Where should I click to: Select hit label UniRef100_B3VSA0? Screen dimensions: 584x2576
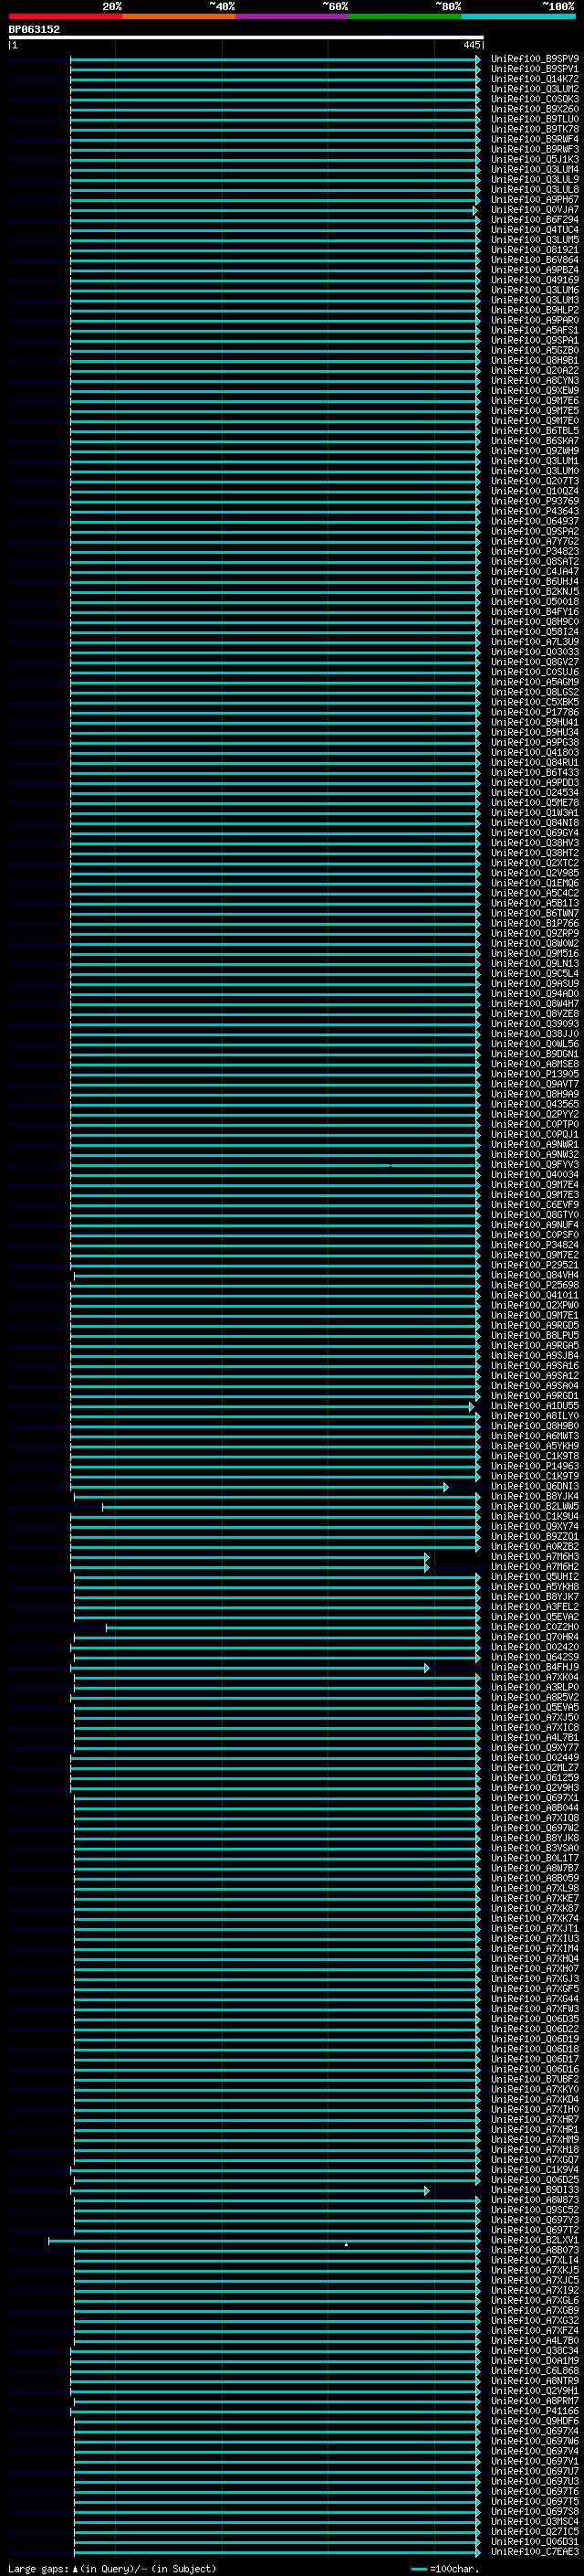click(534, 1848)
